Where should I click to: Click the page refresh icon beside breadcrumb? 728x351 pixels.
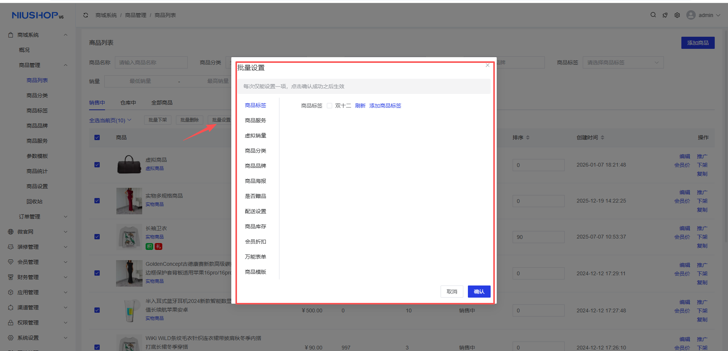click(x=86, y=15)
